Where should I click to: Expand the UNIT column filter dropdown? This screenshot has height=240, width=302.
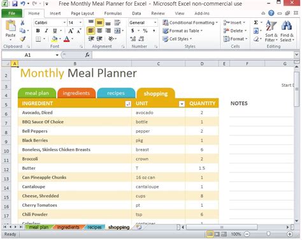(182, 103)
